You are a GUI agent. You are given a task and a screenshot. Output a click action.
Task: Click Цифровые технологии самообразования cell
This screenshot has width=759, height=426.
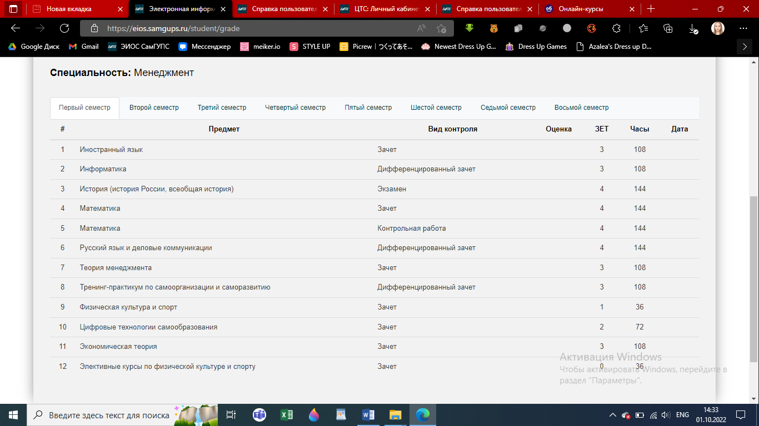coord(148,327)
